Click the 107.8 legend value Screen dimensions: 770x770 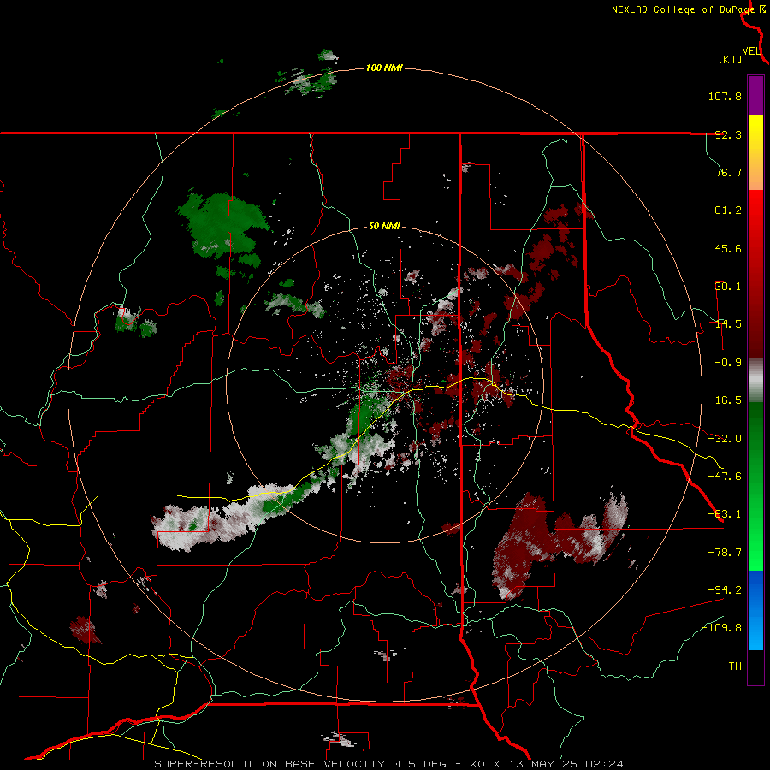click(x=725, y=96)
